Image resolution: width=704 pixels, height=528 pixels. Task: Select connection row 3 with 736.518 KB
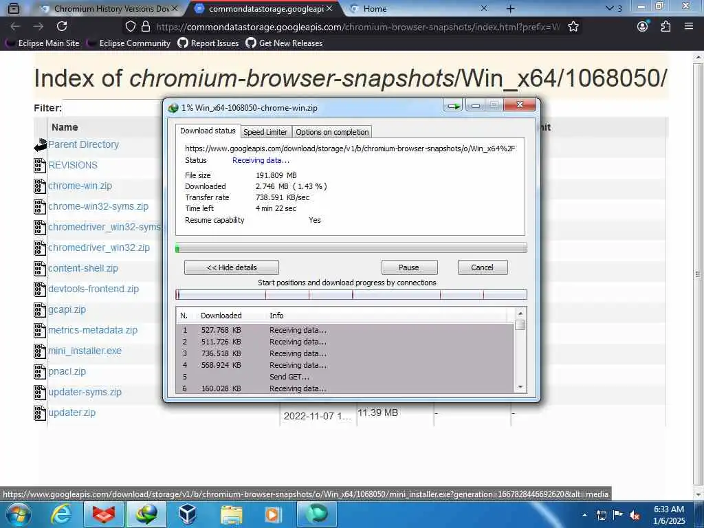345,354
